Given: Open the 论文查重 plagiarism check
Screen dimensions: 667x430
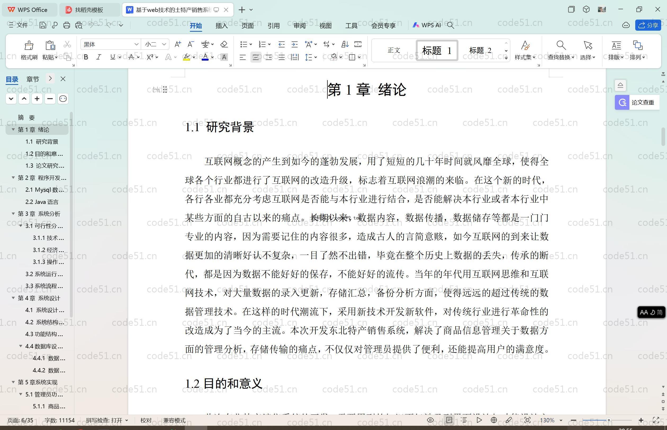Looking at the screenshot, I should [x=637, y=102].
